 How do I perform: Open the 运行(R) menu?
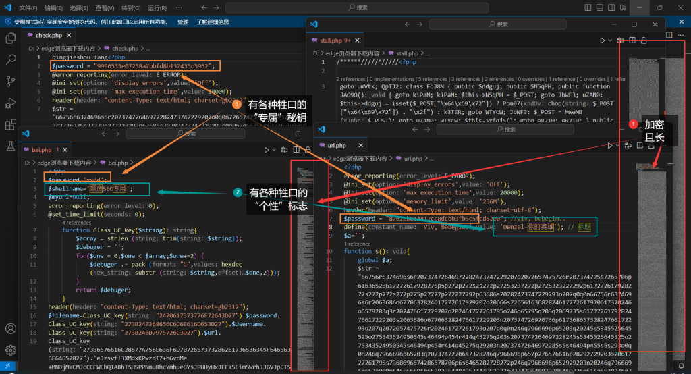(x=157, y=8)
